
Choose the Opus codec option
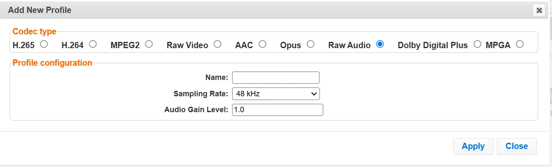310,44
